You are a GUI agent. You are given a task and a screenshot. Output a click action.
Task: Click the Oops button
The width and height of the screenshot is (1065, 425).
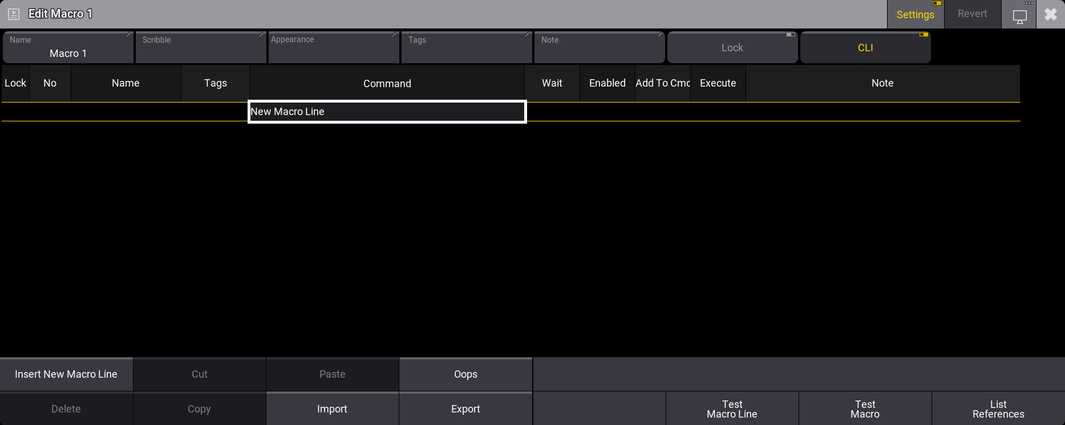(465, 374)
